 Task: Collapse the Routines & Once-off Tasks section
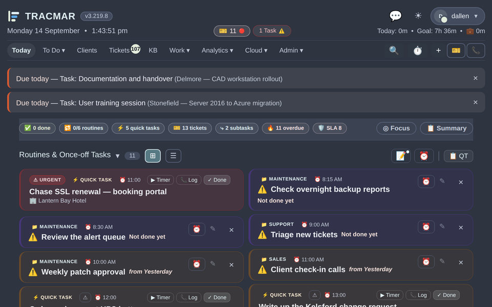point(117,156)
